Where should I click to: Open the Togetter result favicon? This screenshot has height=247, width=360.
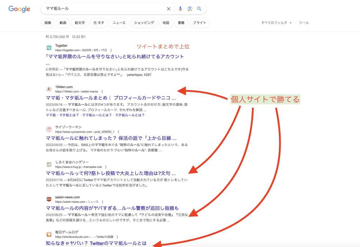tap(49, 48)
